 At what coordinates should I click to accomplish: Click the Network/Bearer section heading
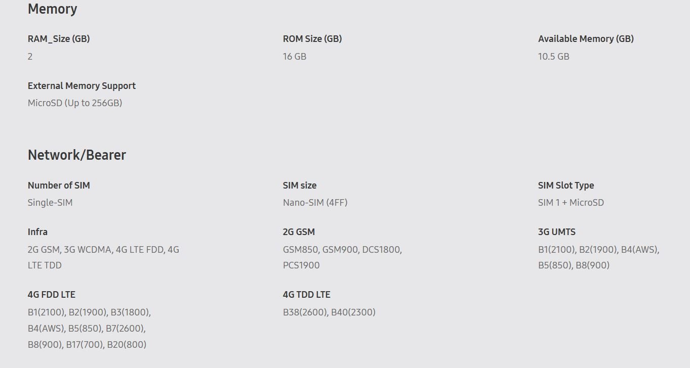pyautogui.click(x=76, y=155)
